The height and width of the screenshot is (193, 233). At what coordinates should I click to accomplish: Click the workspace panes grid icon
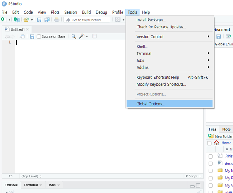[x=118, y=20]
